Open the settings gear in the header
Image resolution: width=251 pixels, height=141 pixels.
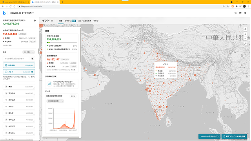tap(245, 13)
